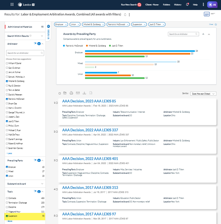This screenshot has height=224, width=221.
Task: Remove the Suspension filter chip
Action: (x=144, y=25)
